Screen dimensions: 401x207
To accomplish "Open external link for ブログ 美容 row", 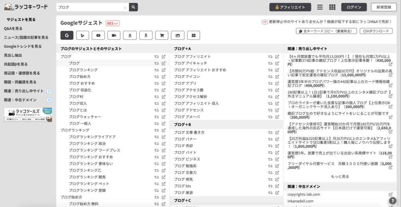I will [277, 192].
